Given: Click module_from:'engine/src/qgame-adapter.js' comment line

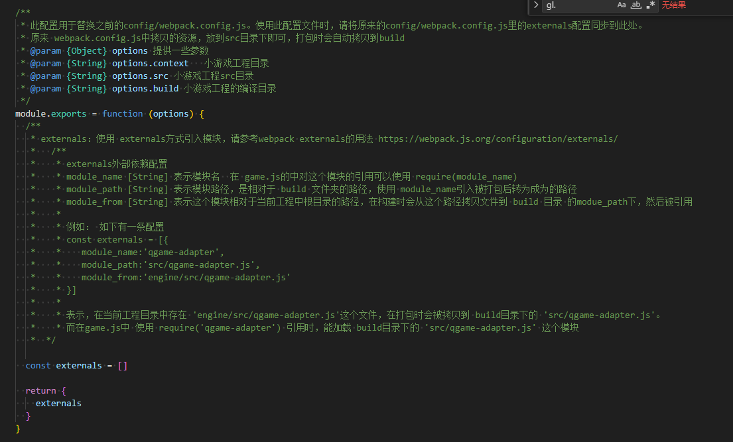Looking at the screenshot, I should tap(186, 278).
